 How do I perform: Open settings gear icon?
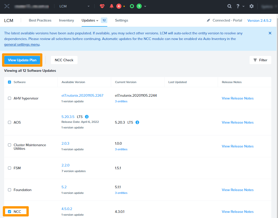tap(252, 6)
